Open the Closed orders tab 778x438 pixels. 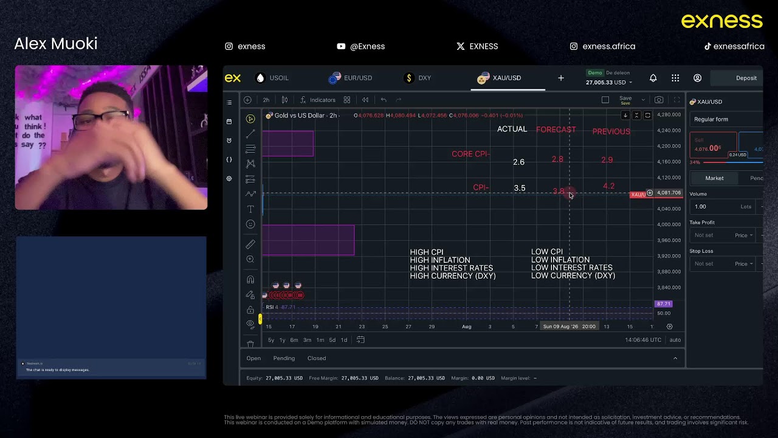click(x=317, y=358)
